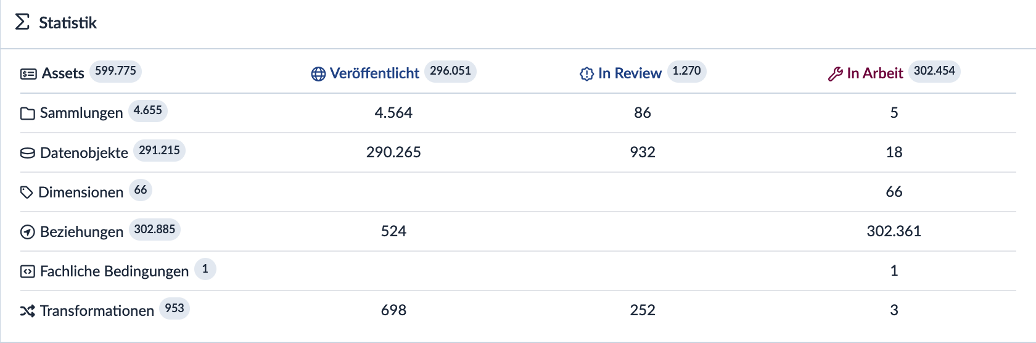The image size is (1036, 343).
Task: Click the 4.564 published Sammlungen value
Action: click(393, 113)
